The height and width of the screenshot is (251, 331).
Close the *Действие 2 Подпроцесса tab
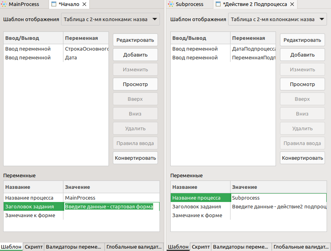pos(292,4)
